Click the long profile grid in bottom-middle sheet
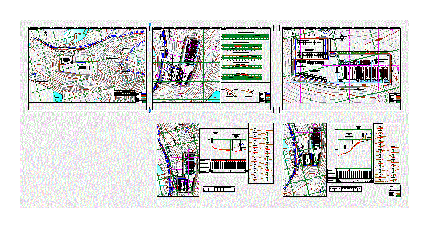Screen dimensions: 428x227 click(x=224, y=165)
